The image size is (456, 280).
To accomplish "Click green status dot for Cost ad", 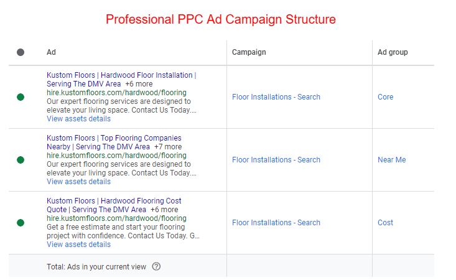I will 21,223.
